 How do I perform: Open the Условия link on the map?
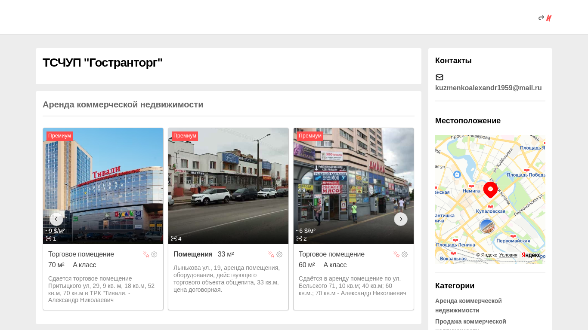point(508,255)
